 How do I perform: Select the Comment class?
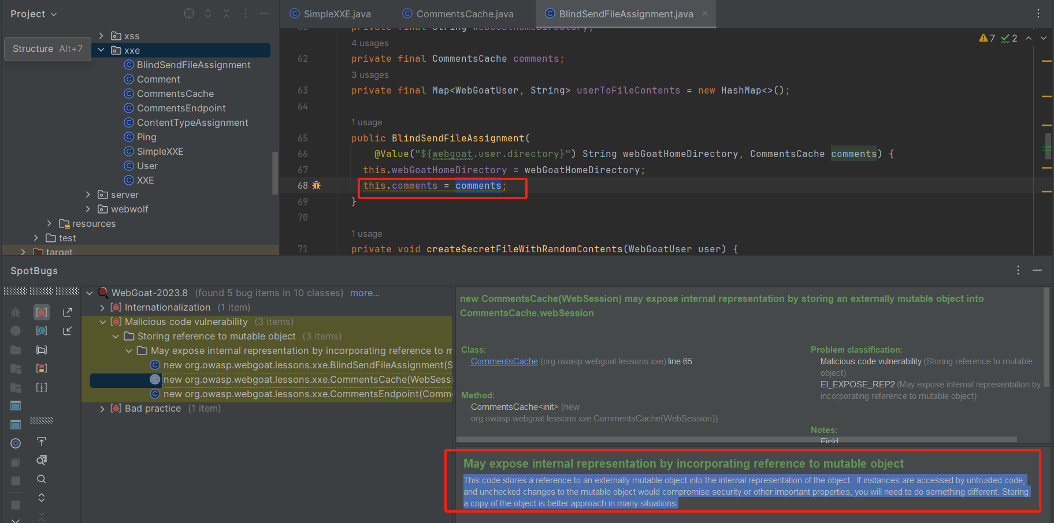(152, 79)
